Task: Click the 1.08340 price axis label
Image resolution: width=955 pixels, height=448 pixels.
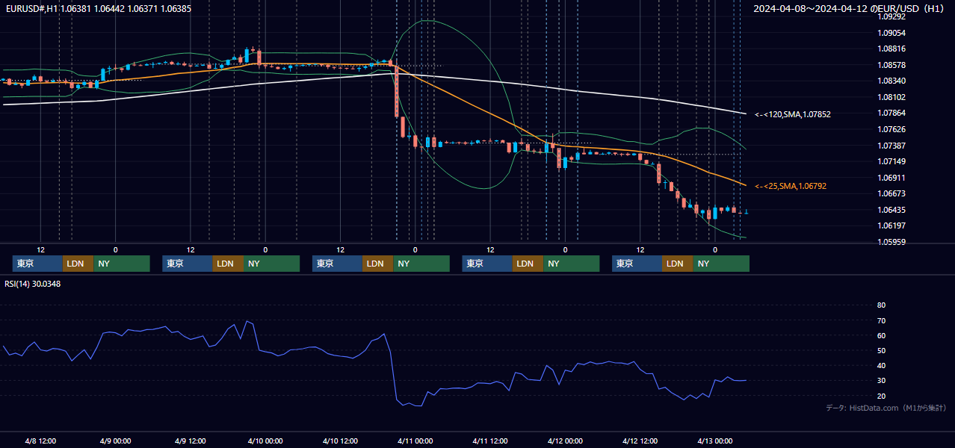Action: [891, 81]
